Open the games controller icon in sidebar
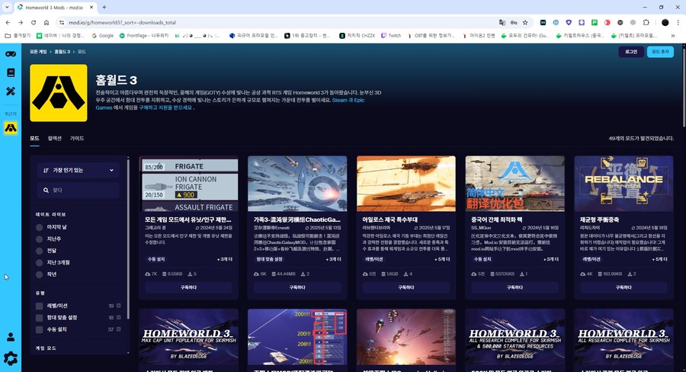Viewport: 686px width, 372px height. point(11,54)
